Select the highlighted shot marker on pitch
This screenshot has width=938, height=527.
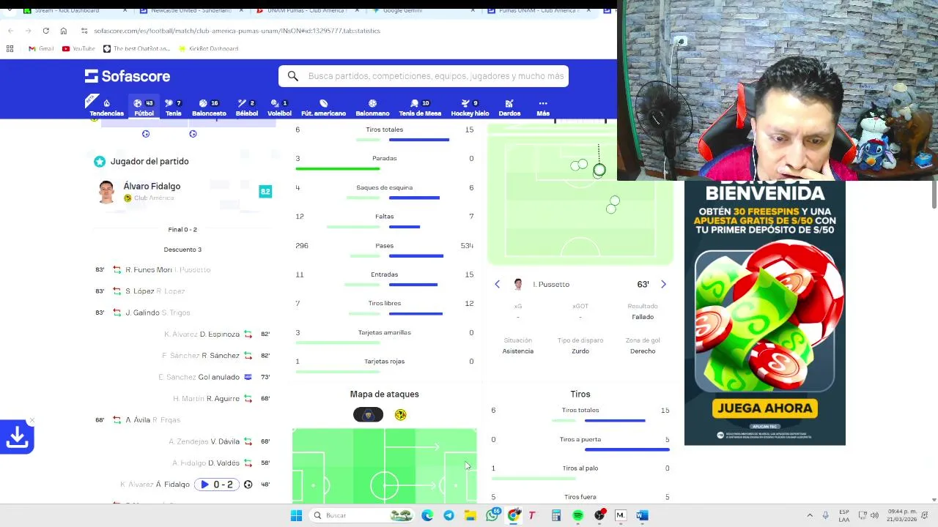pyautogui.click(x=599, y=171)
